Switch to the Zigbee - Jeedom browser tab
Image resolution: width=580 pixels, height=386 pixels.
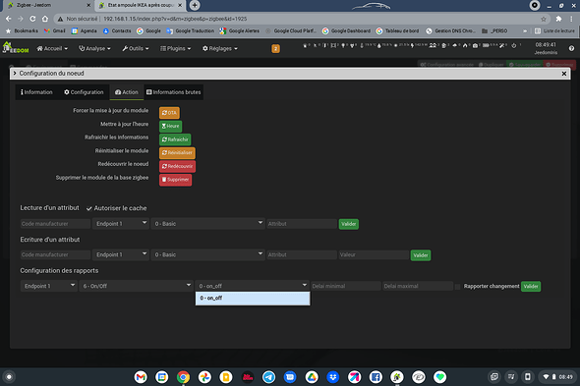[48, 5]
